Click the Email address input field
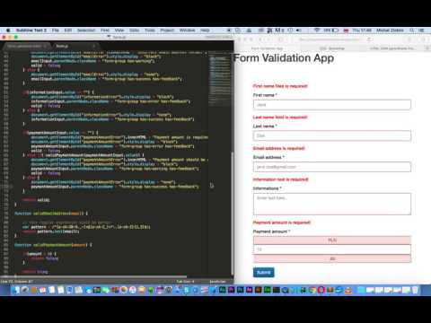The image size is (431, 323). 332,167
